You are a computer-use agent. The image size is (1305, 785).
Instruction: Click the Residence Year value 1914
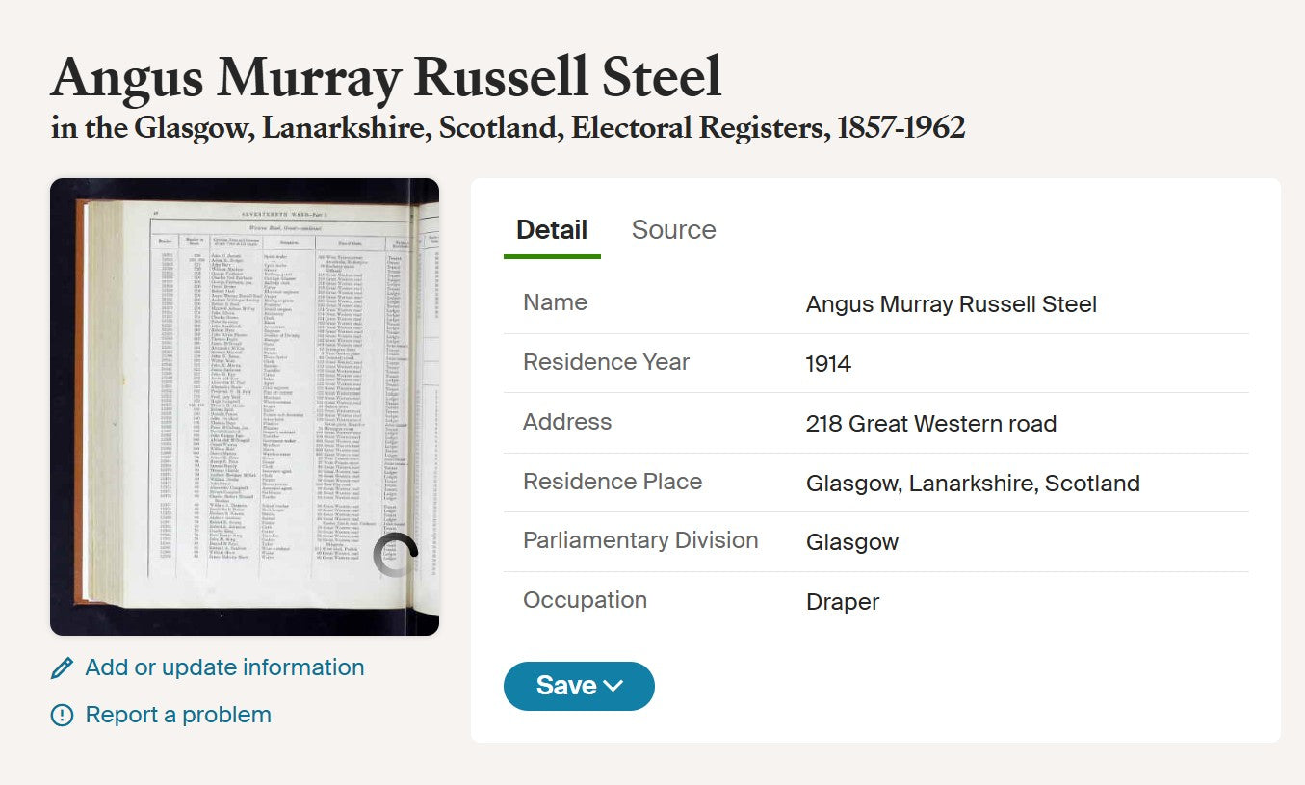(828, 364)
